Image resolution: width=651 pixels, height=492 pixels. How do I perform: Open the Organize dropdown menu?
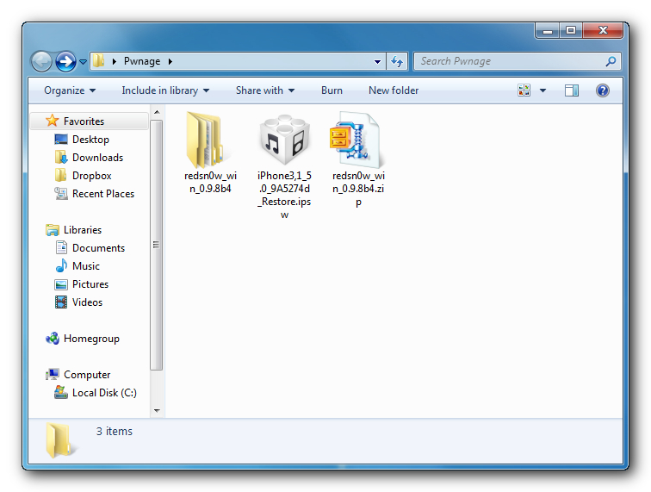coord(70,90)
